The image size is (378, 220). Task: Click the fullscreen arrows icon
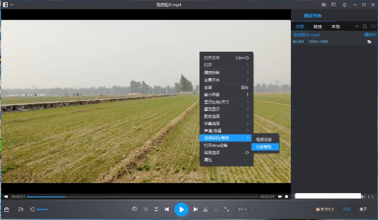[x=226, y=210]
